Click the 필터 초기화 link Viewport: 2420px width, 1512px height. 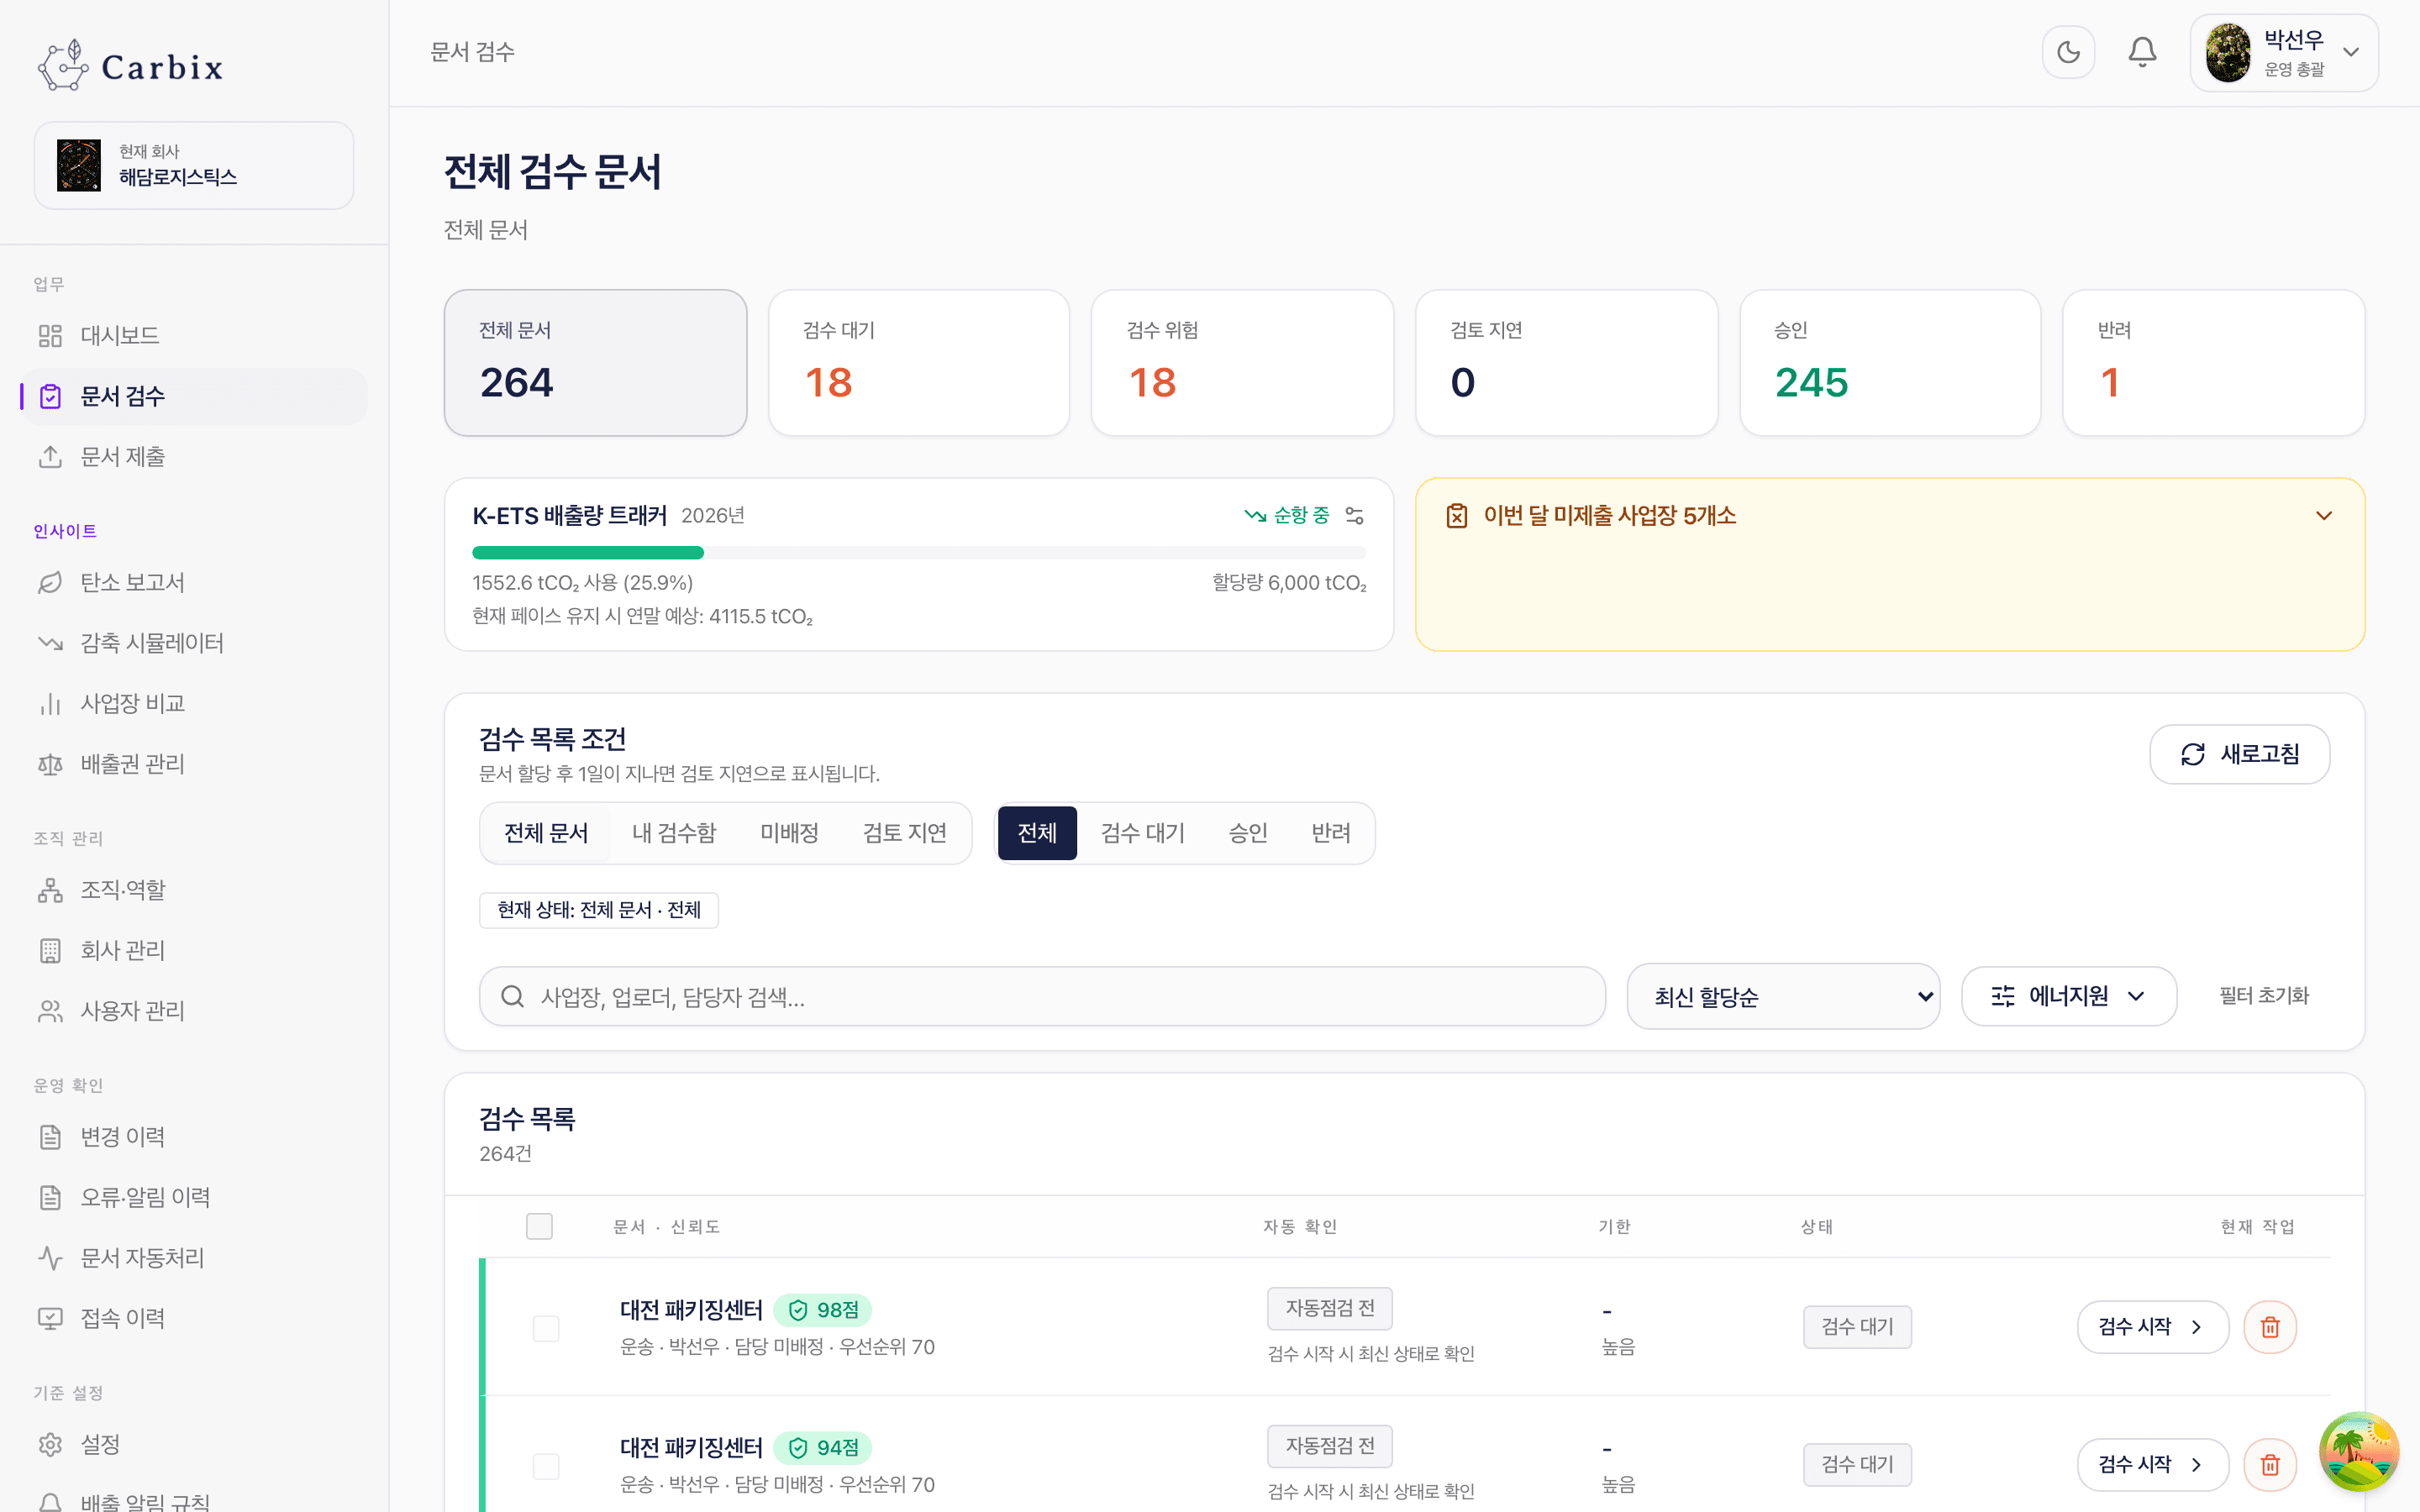[2264, 996]
